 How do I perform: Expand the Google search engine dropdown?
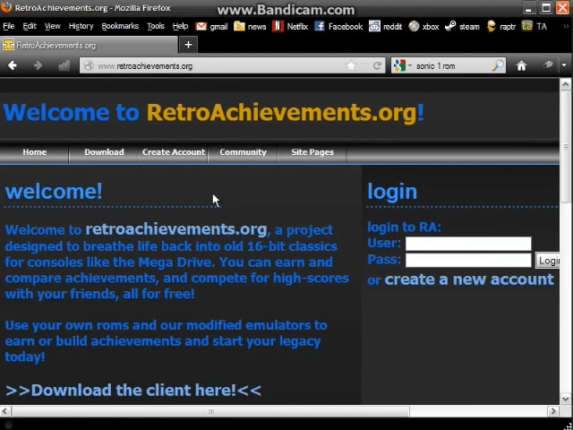tap(402, 65)
